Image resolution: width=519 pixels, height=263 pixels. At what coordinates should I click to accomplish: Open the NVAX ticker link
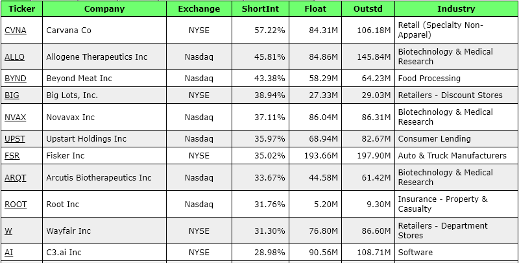click(x=16, y=118)
